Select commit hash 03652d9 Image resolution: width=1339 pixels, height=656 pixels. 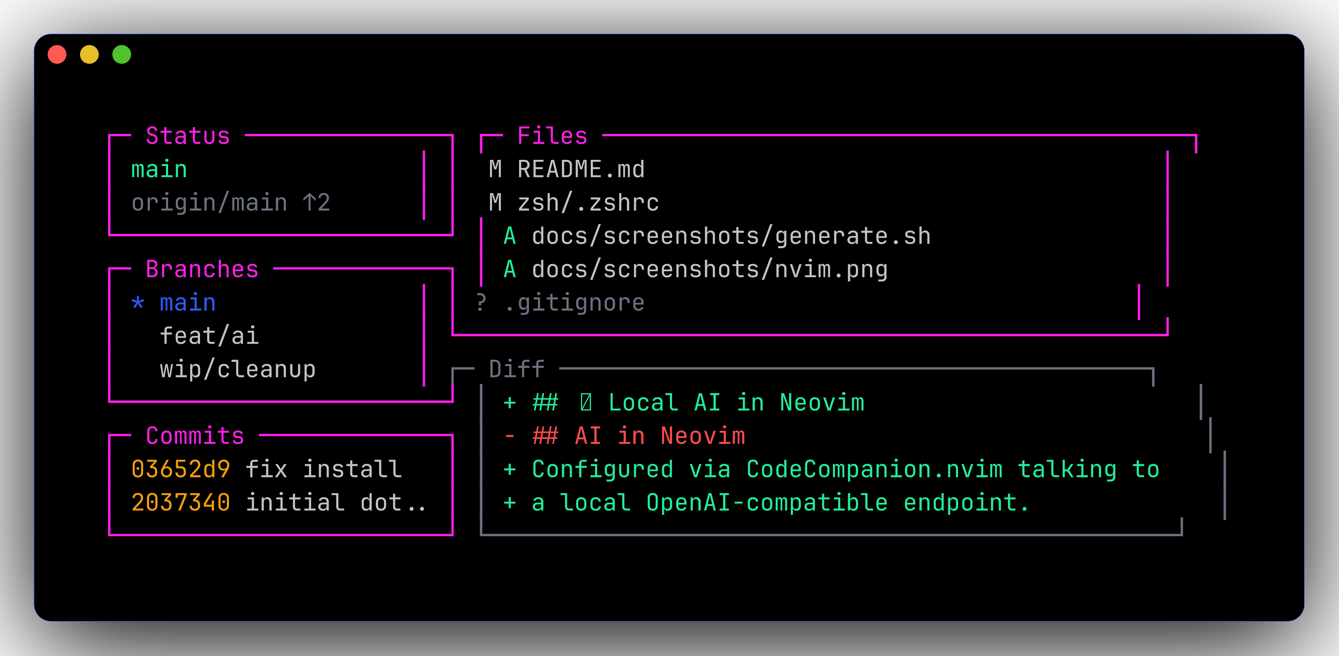[x=180, y=469]
